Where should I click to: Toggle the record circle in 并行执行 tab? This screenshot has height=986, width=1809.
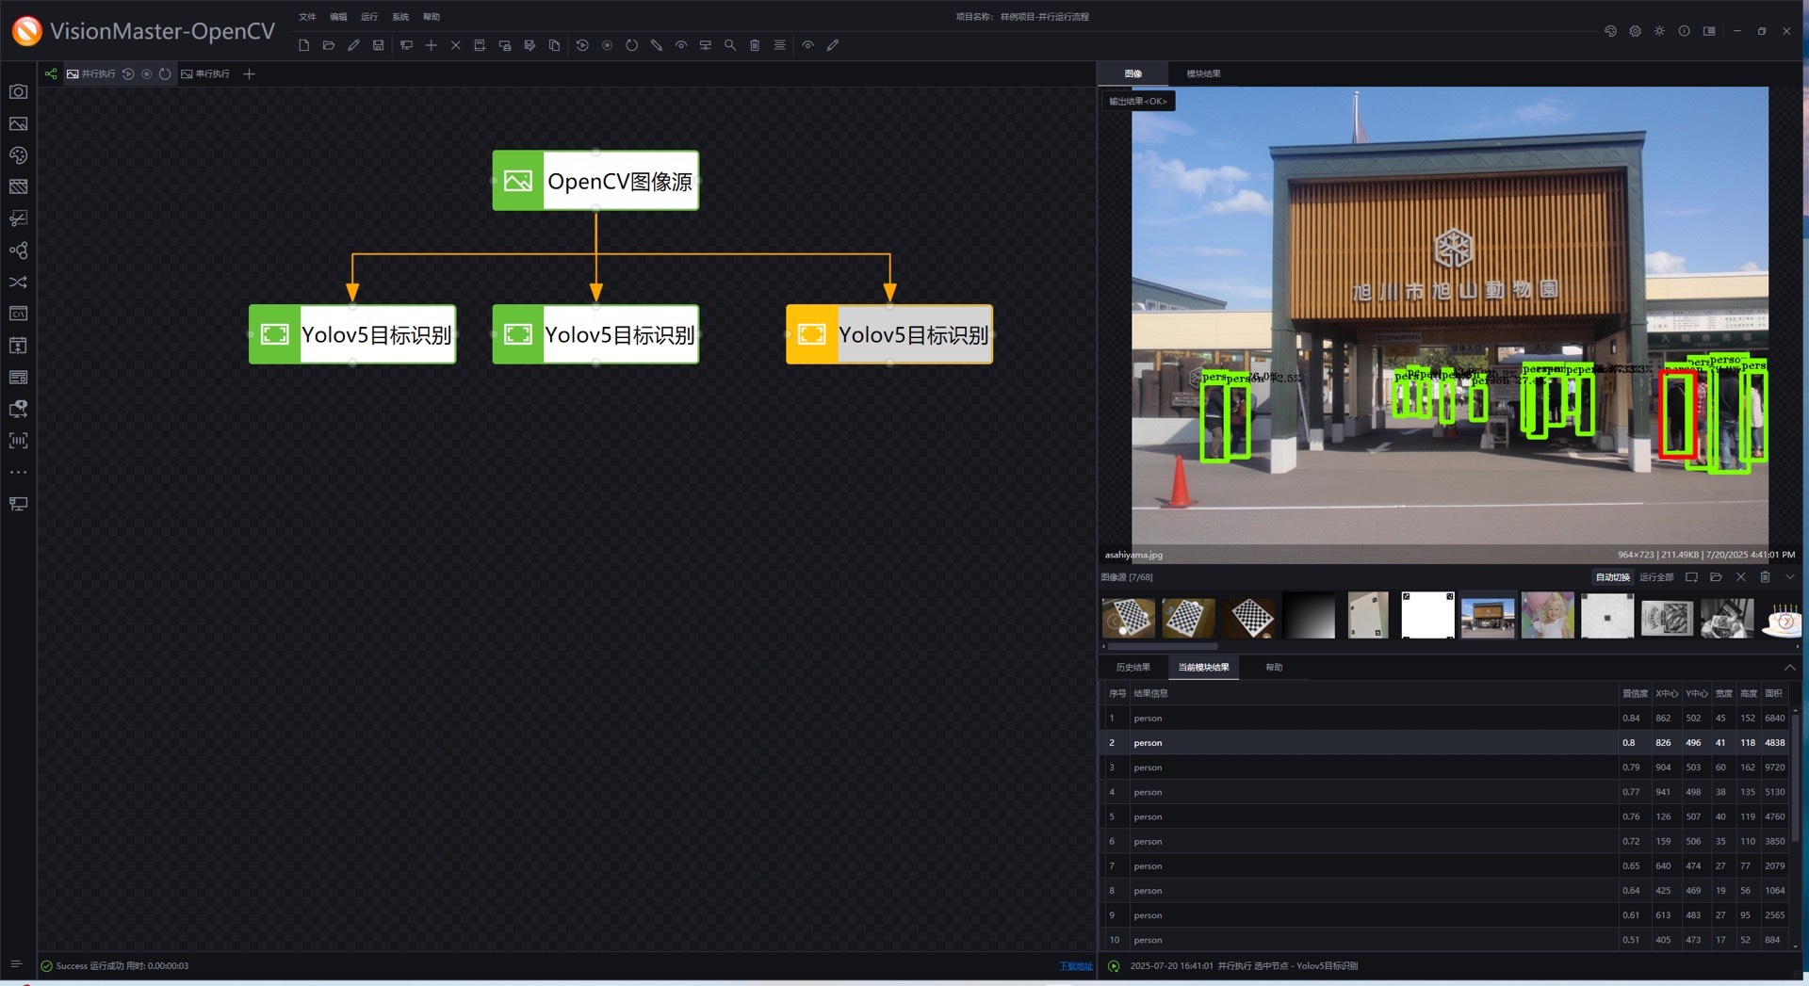click(146, 74)
